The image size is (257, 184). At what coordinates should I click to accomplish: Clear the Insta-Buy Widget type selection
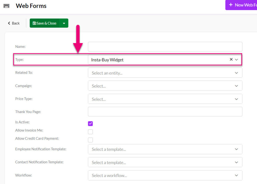coord(231,60)
